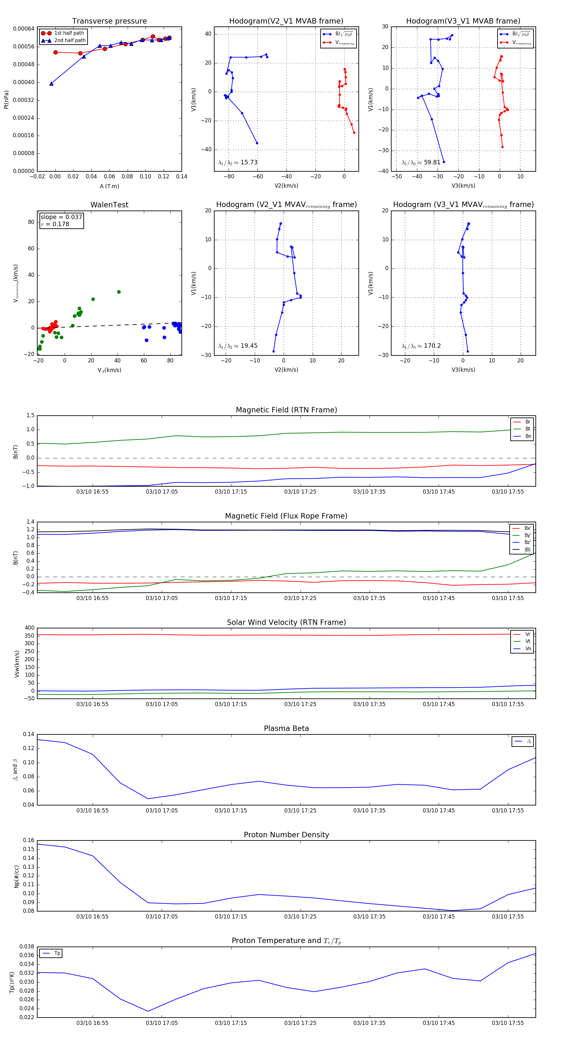Click the lowest blue 2nd half path triangle
The height and width of the screenshot is (1051, 573).
51,84
